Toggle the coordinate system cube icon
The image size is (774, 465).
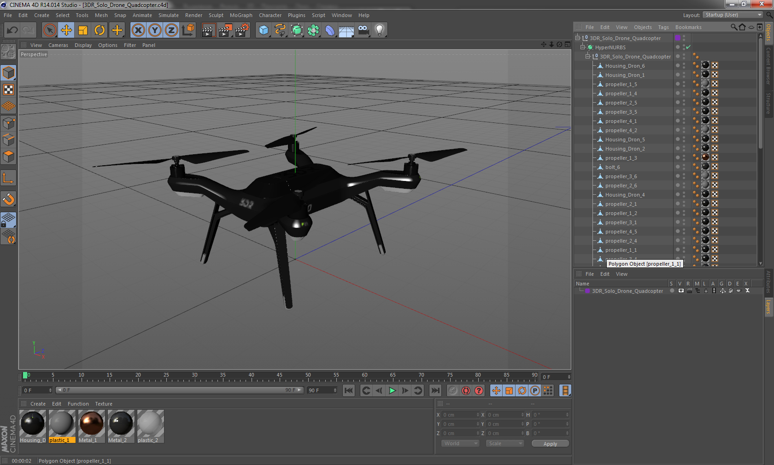coord(188,30)
